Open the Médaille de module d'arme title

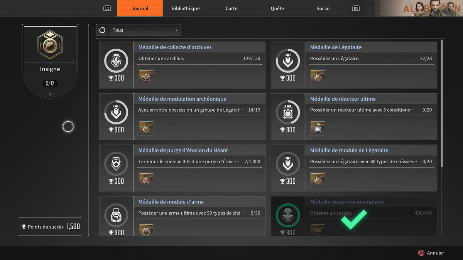coord(171,202)
